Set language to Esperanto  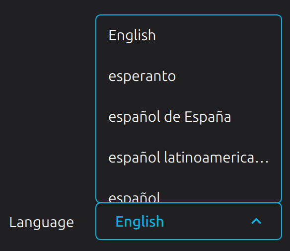pos(189,76)
